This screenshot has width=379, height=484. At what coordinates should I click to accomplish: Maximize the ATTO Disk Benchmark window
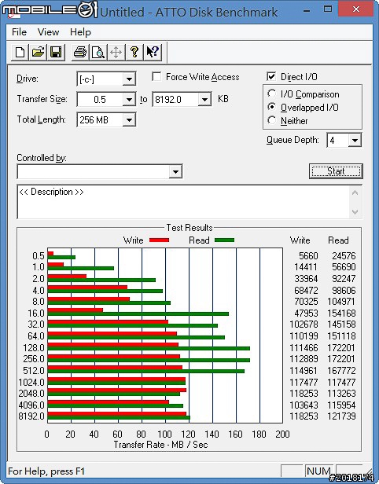[x=327, y=9]
